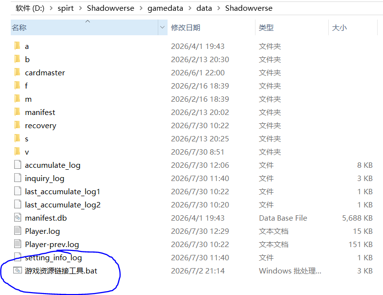Sort by the 大小 column header
The width and height of the screenshot is (383, 295).
click(353, 27)
